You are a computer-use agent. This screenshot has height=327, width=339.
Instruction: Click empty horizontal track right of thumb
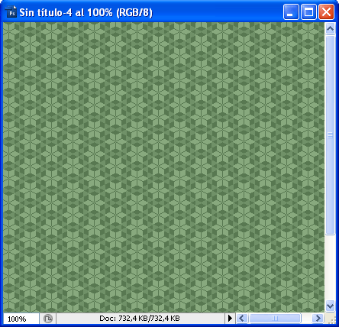(307, 318)
